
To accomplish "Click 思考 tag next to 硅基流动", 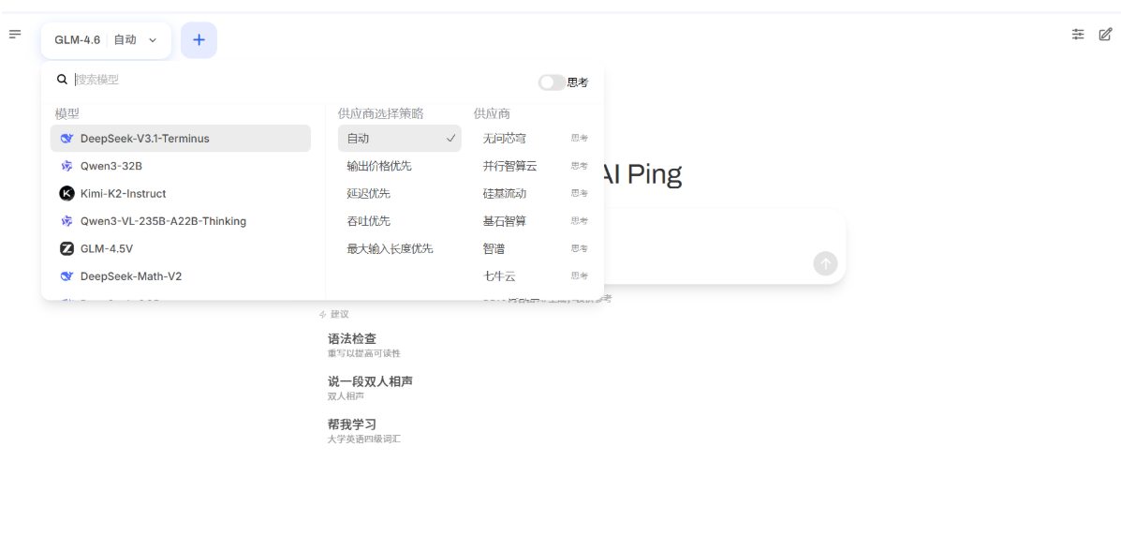I will (x=579, y=193).
